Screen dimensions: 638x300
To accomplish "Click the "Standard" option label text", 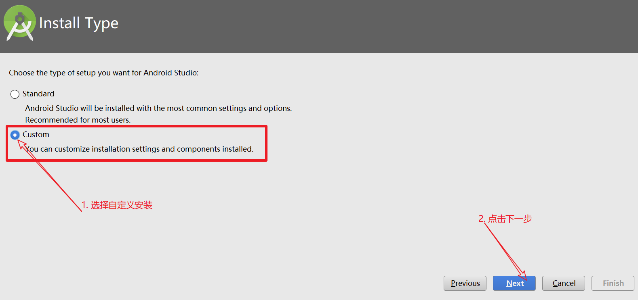I will (38, 94).
